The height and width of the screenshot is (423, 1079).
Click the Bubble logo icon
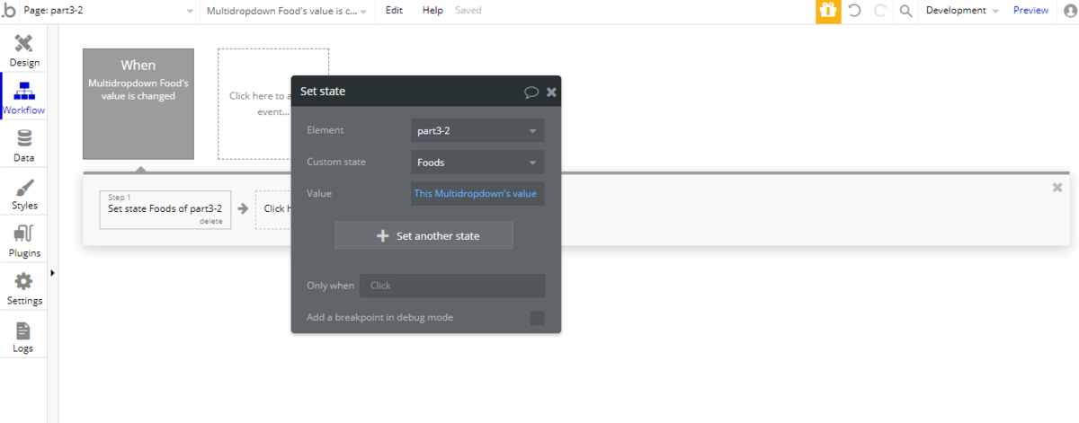9,11
